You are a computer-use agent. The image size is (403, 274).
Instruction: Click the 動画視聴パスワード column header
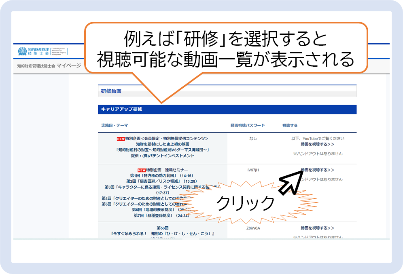pyautogui.click(x=247, y=125)
